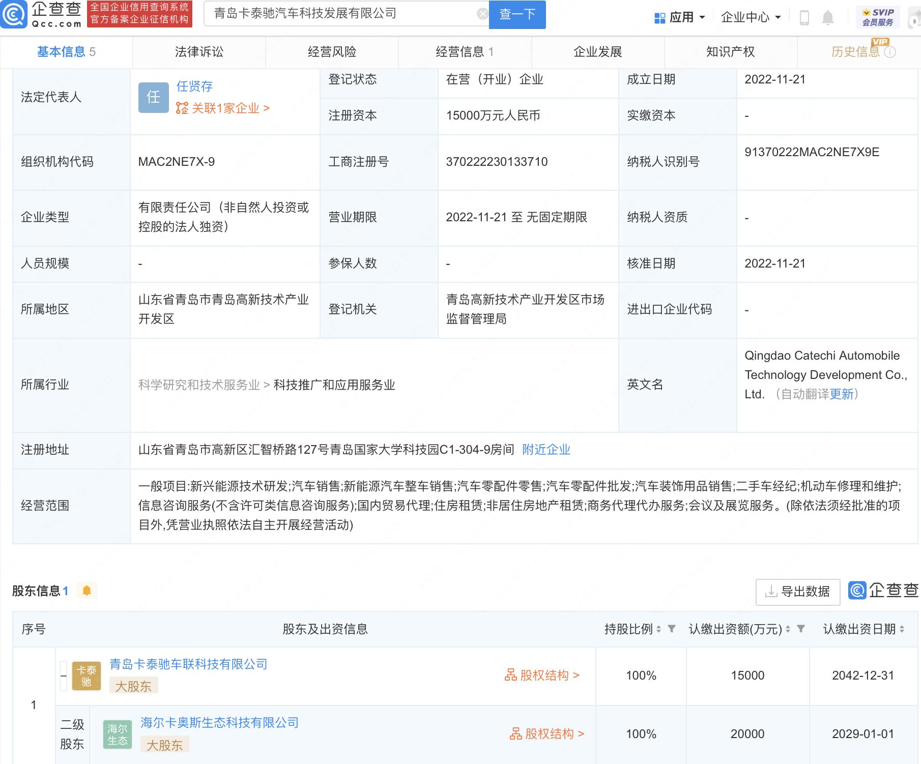Click the 卡泰驰 shareholder logo
921x764 pixels.
coord(87,676)
